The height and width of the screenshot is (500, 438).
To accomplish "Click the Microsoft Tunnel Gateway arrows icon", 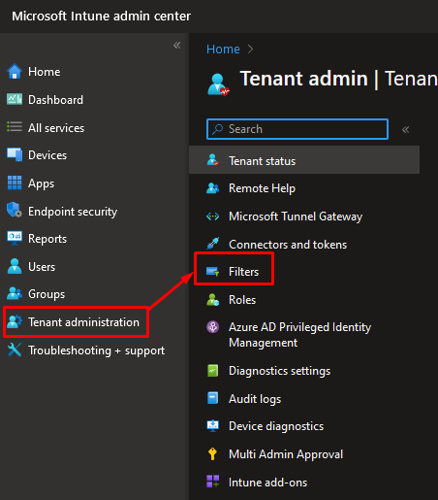I will pyautogui.click(x=213, y=216).
